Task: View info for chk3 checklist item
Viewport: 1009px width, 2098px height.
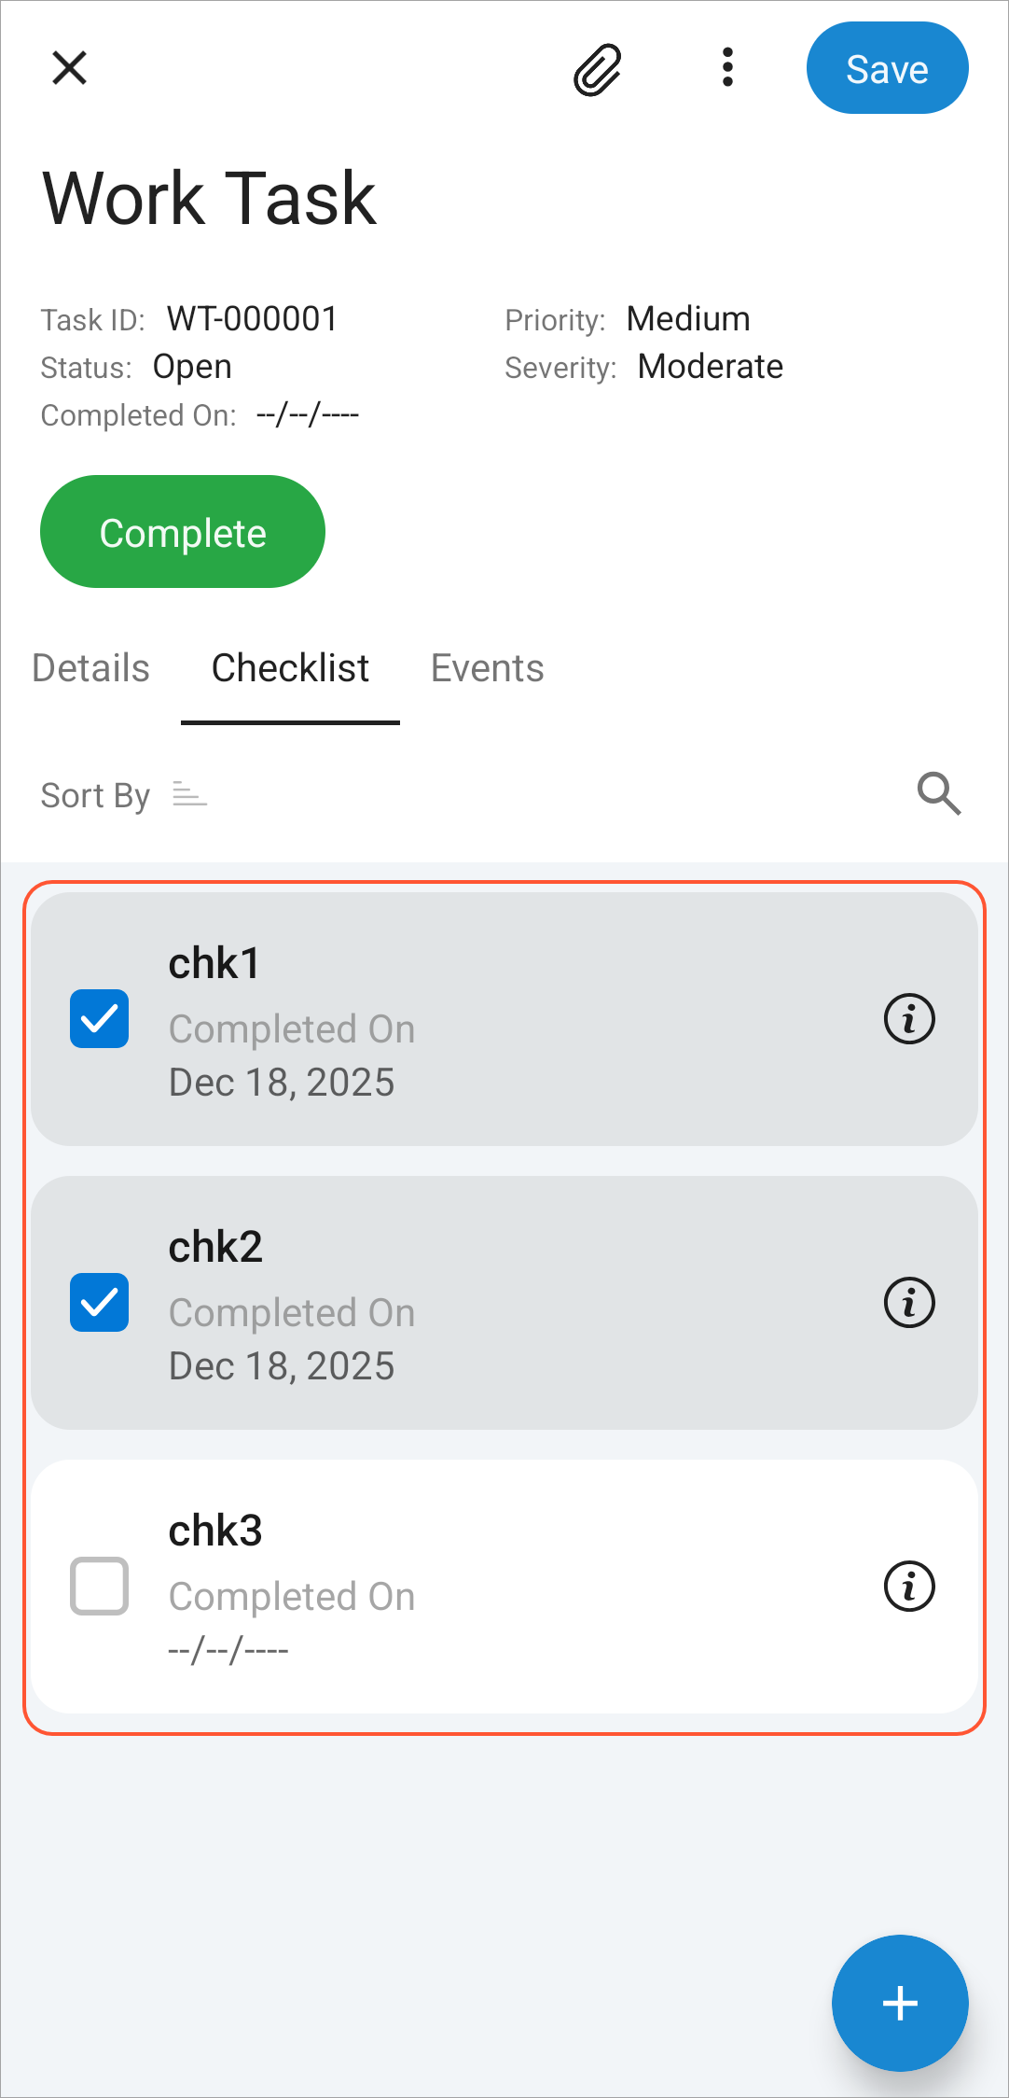Action: (909, 1587)
